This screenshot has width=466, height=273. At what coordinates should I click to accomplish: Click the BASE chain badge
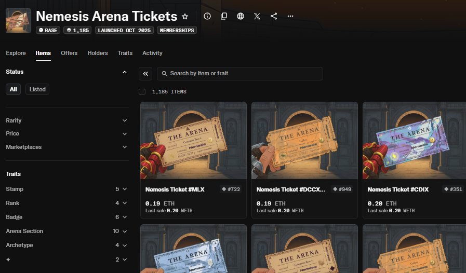(48, 30)
